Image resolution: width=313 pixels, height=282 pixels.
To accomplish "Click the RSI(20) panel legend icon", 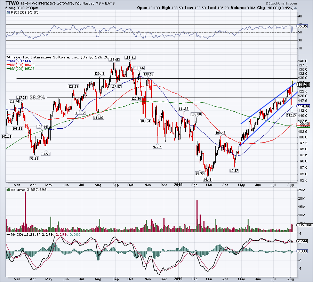I will coord(8,13).
